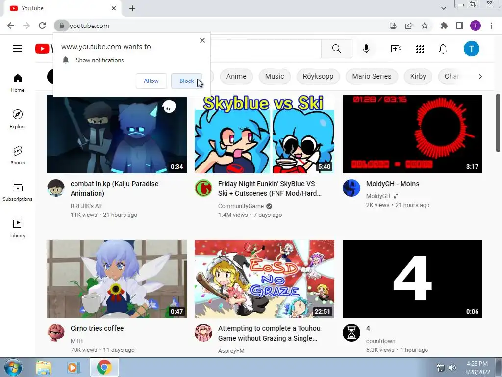The image size is (502, 377).
Task: Open File Explorer from the taskbar
Action: pyautogui.click(x=44, y=368)
